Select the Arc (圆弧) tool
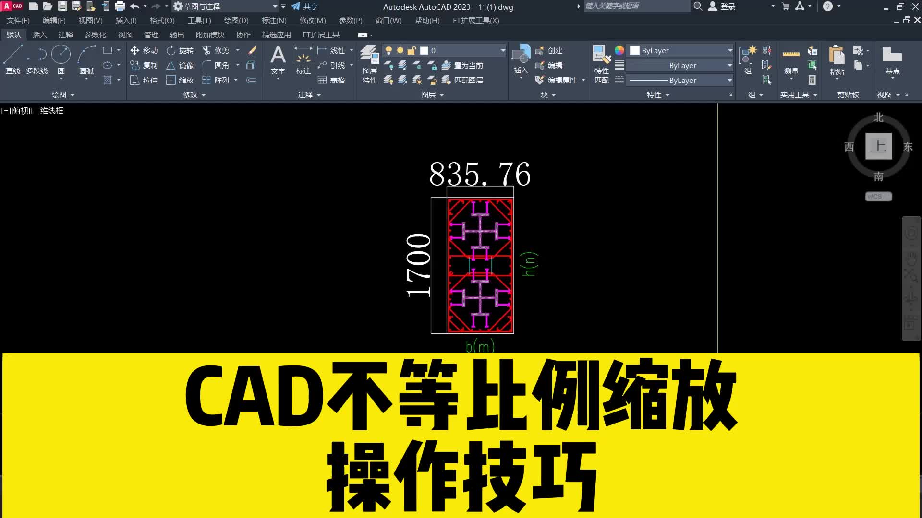This screenshot has width=922, height=518. 86,60
